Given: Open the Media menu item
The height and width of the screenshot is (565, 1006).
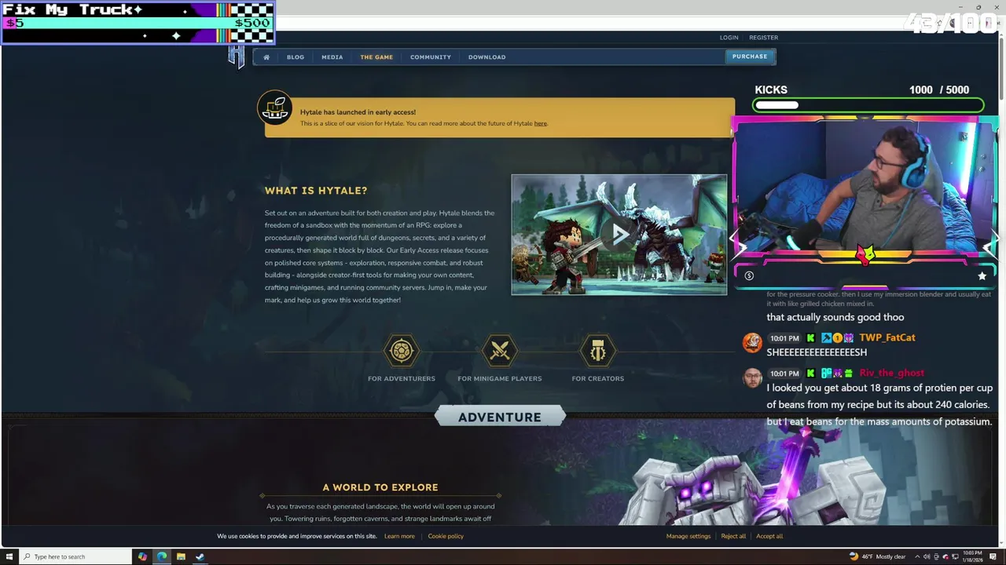Looking at the screenshot, I should click(x=332, y=56).
